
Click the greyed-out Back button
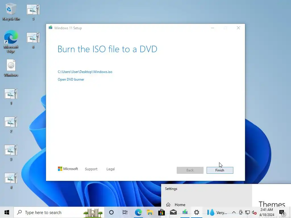point(190,170)
